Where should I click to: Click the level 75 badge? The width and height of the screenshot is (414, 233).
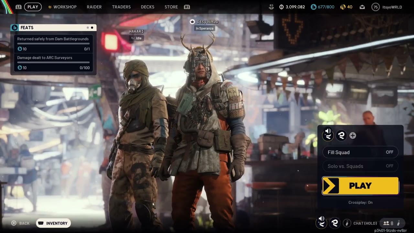pos(375,7)
